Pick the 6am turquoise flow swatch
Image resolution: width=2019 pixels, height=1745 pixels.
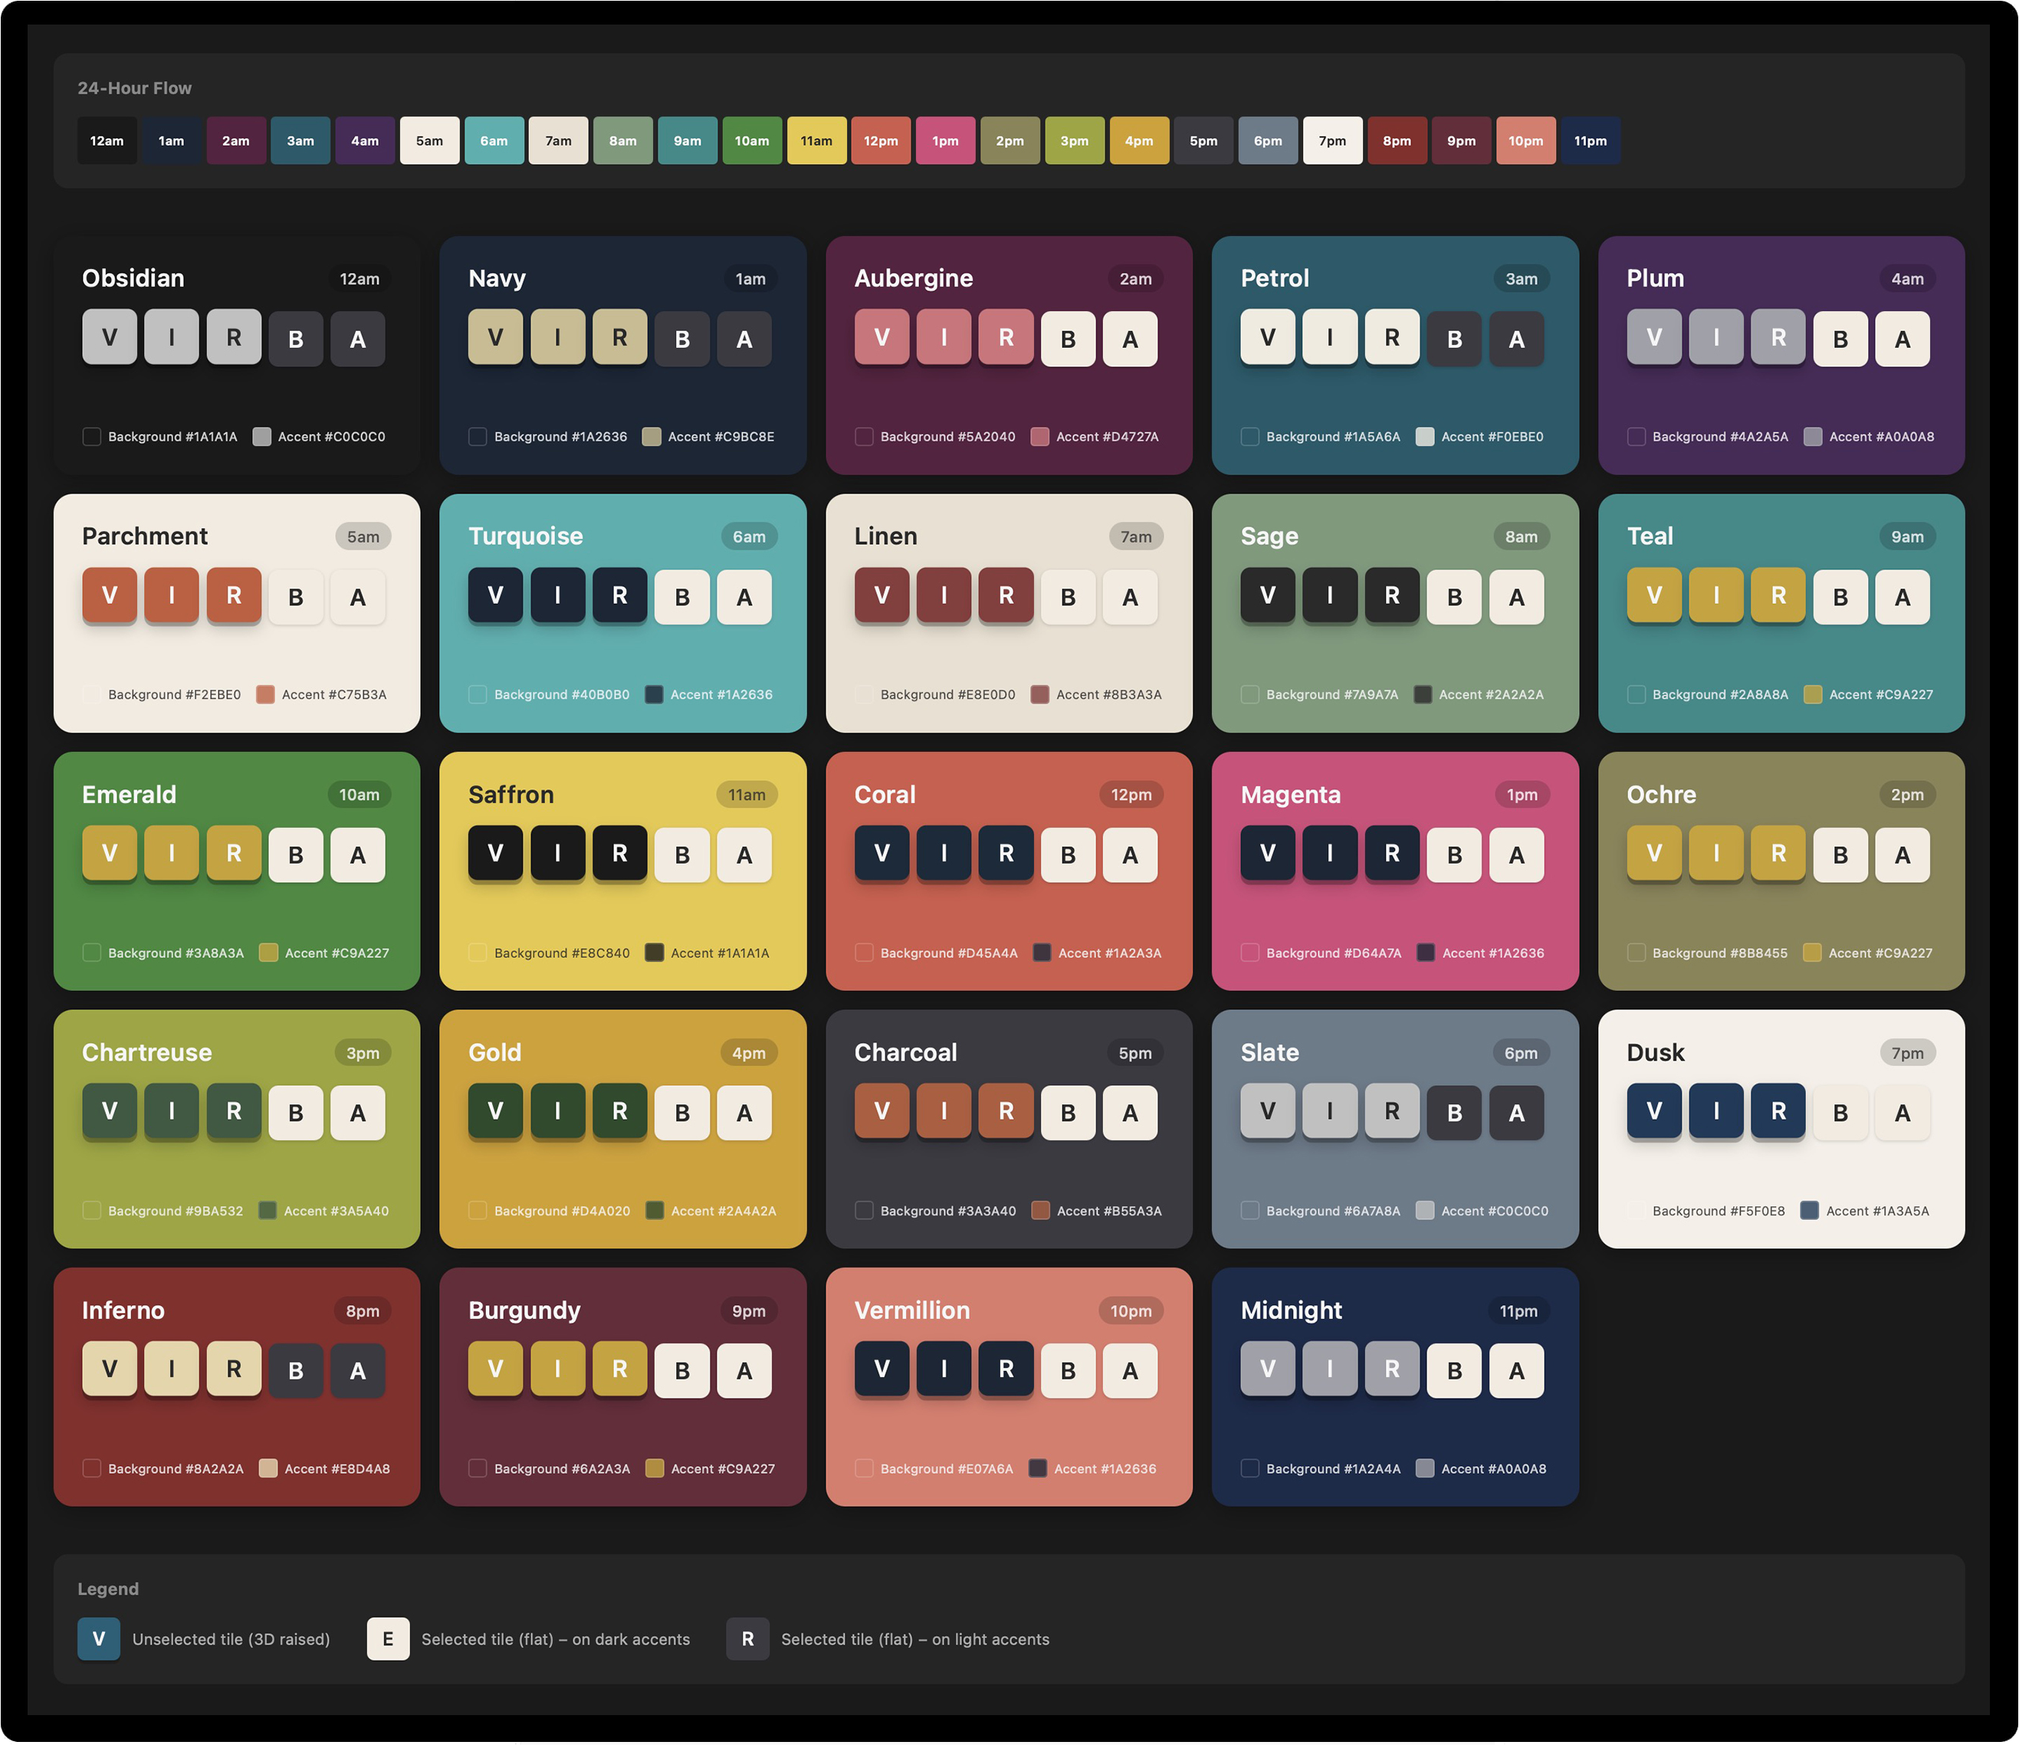pyautogui.click(x=494, y=140)
